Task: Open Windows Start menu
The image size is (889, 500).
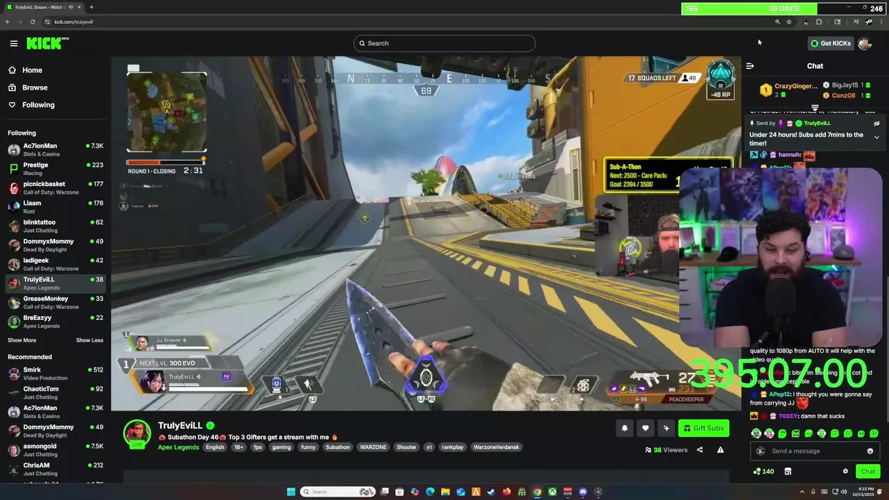Action: 292,492
